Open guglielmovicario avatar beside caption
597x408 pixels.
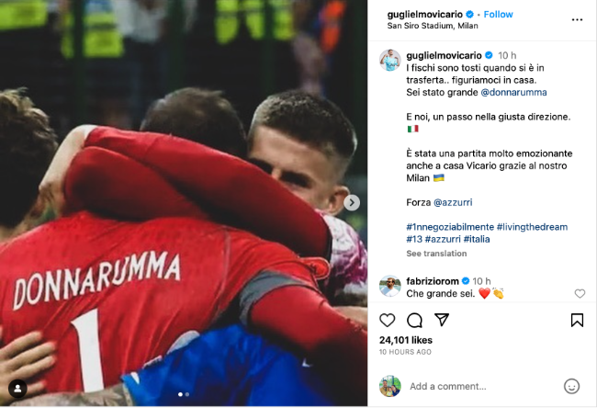pos(389,61)
